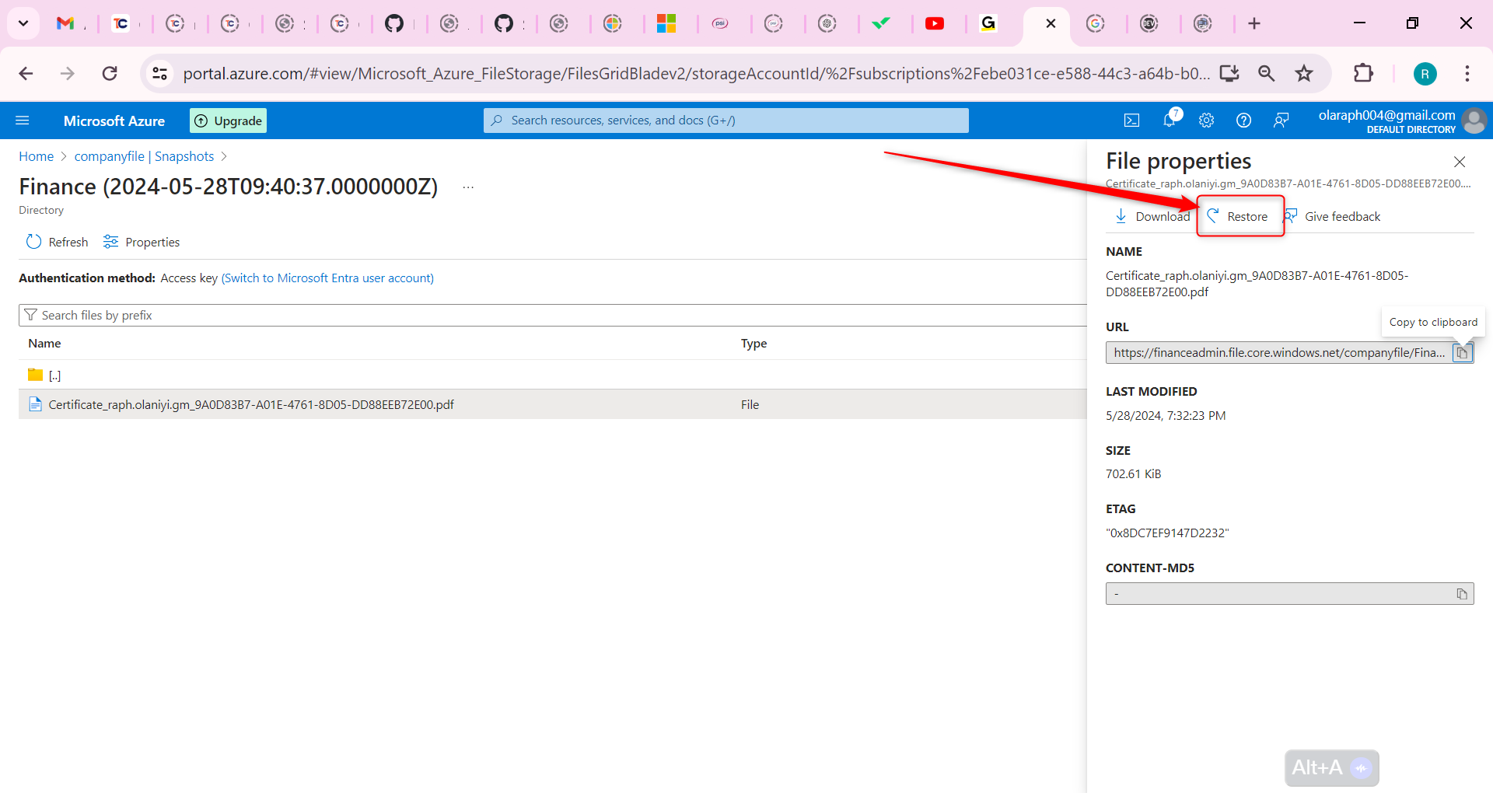
Task: Open a new browser tab
Action: pyautogui.click(x=1254, y=23)
